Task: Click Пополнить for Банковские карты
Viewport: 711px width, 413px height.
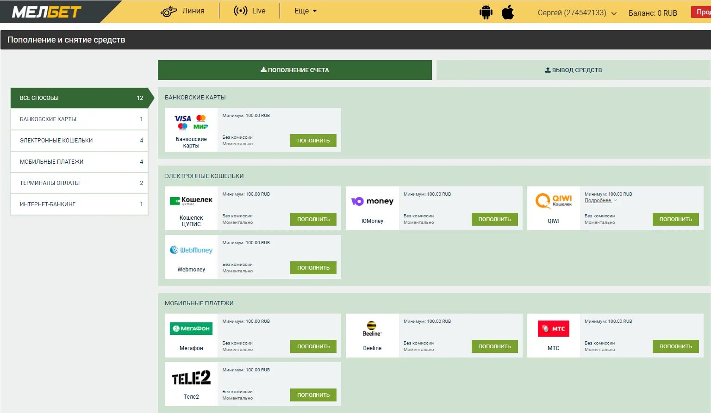Action: point(313,141)
